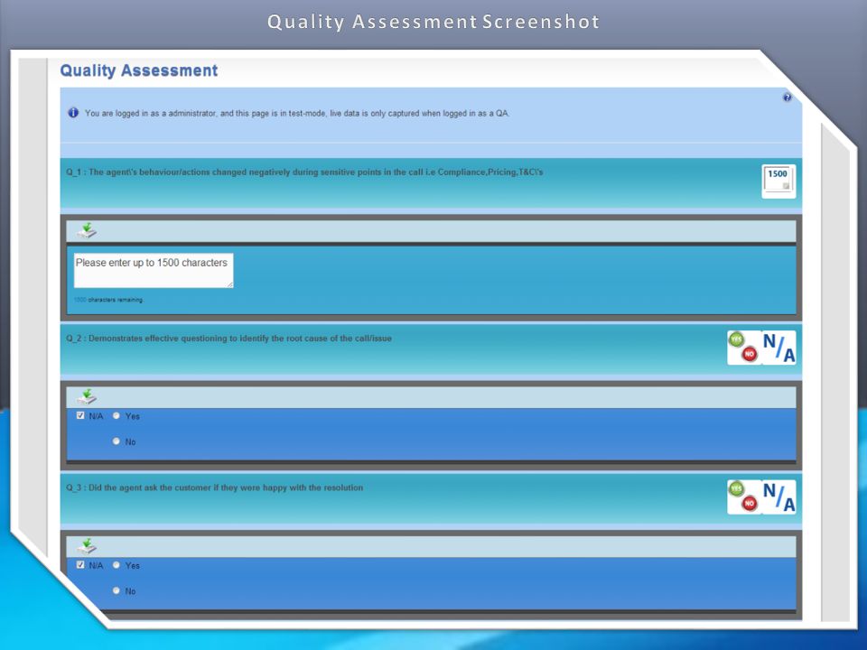Click the administrator test-mode notice text

(297, 114)
